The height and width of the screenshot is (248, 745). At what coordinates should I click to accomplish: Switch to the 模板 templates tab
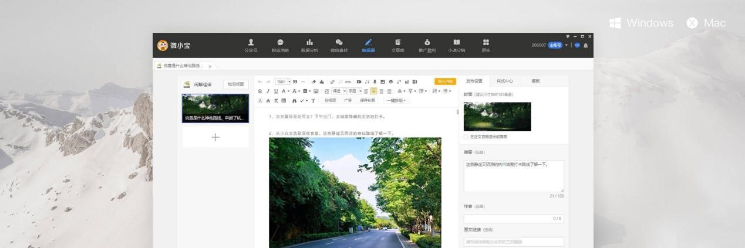point(535,81)
